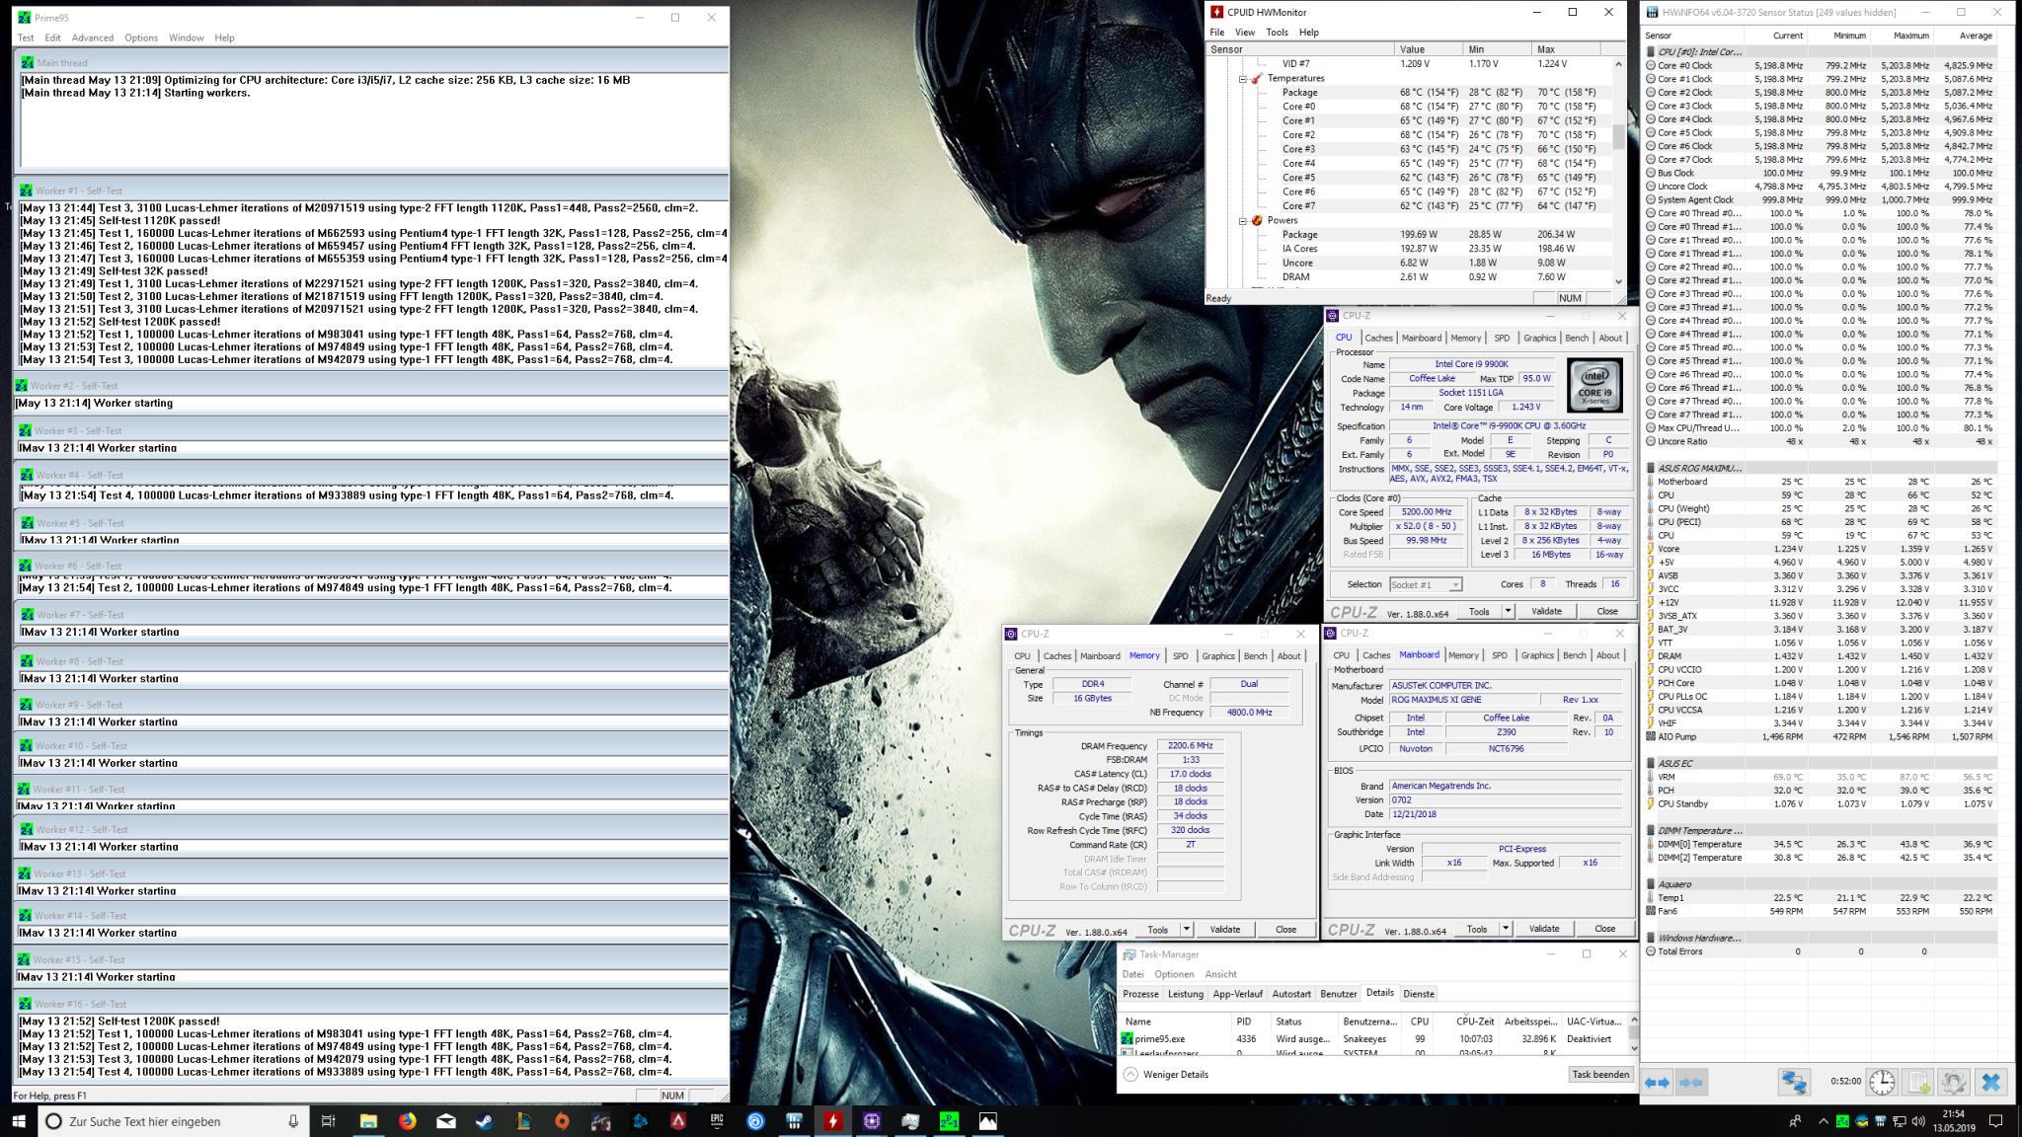This screenshot has width=2022, height=1137.
Task: Open Uplay swirl taskbar icon
Action: pyautogui.click(x=755, y=1121)
